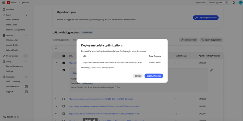Uncheck the first expanded URL row checkbox
This screenshot has height=121, width=243.
64,63
